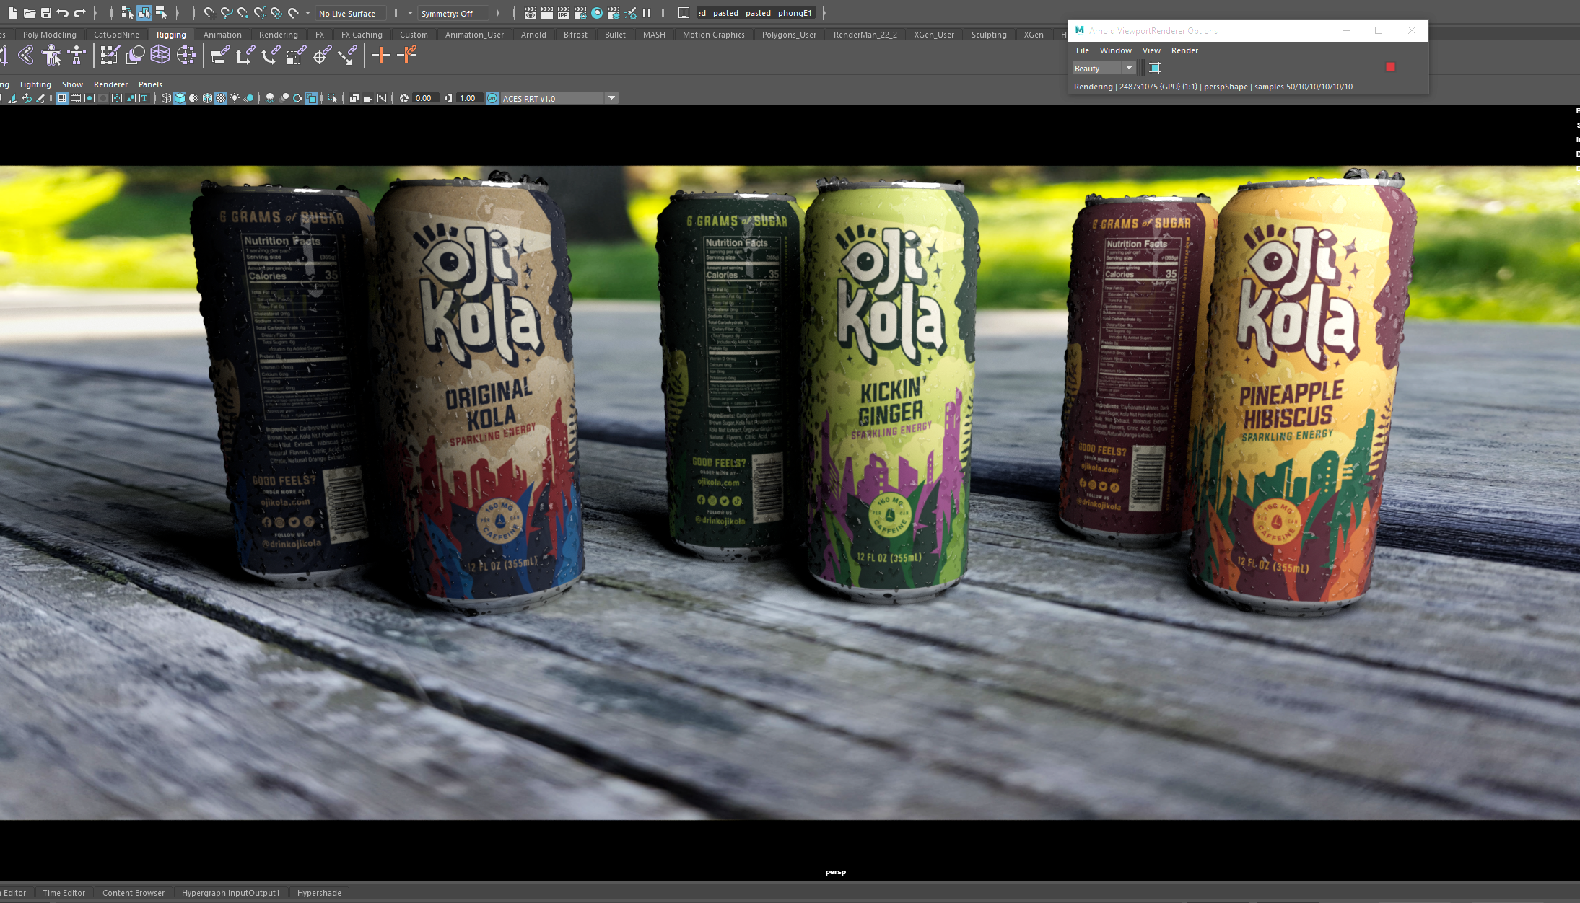The height and width of the screenshot is (903, 1580).
Task: Toggle the color management ON button
Action: click(x=492, y=98)
